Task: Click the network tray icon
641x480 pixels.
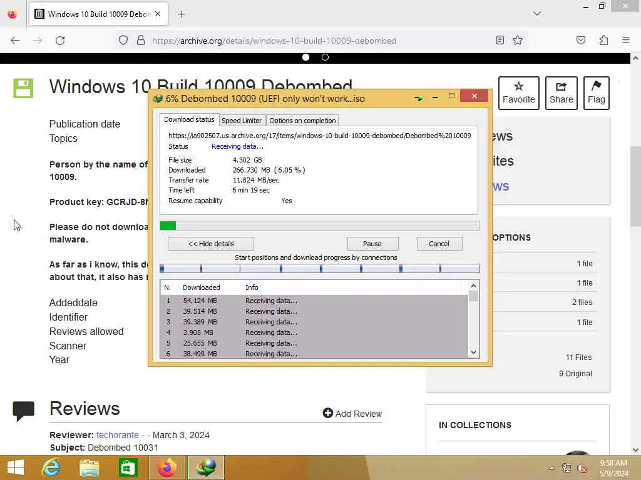Action: click(567, 468)
